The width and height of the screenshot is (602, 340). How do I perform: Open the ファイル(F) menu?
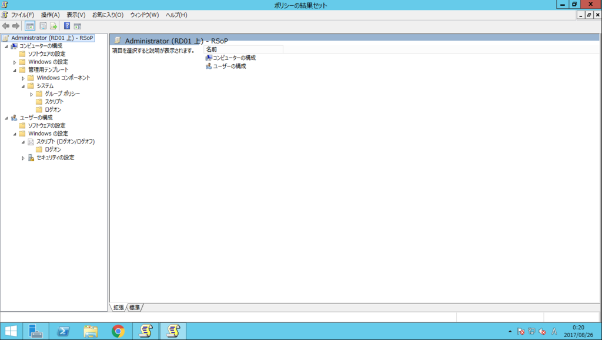pos(22,15)
